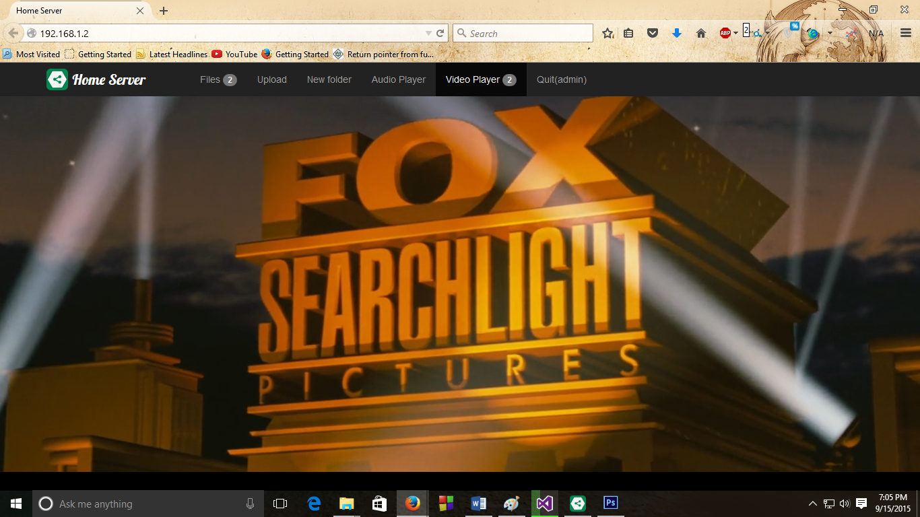Open Photoshop from taskbar
Image resolution: width=920 pixels, height=517 pixels.
(610, 504)
